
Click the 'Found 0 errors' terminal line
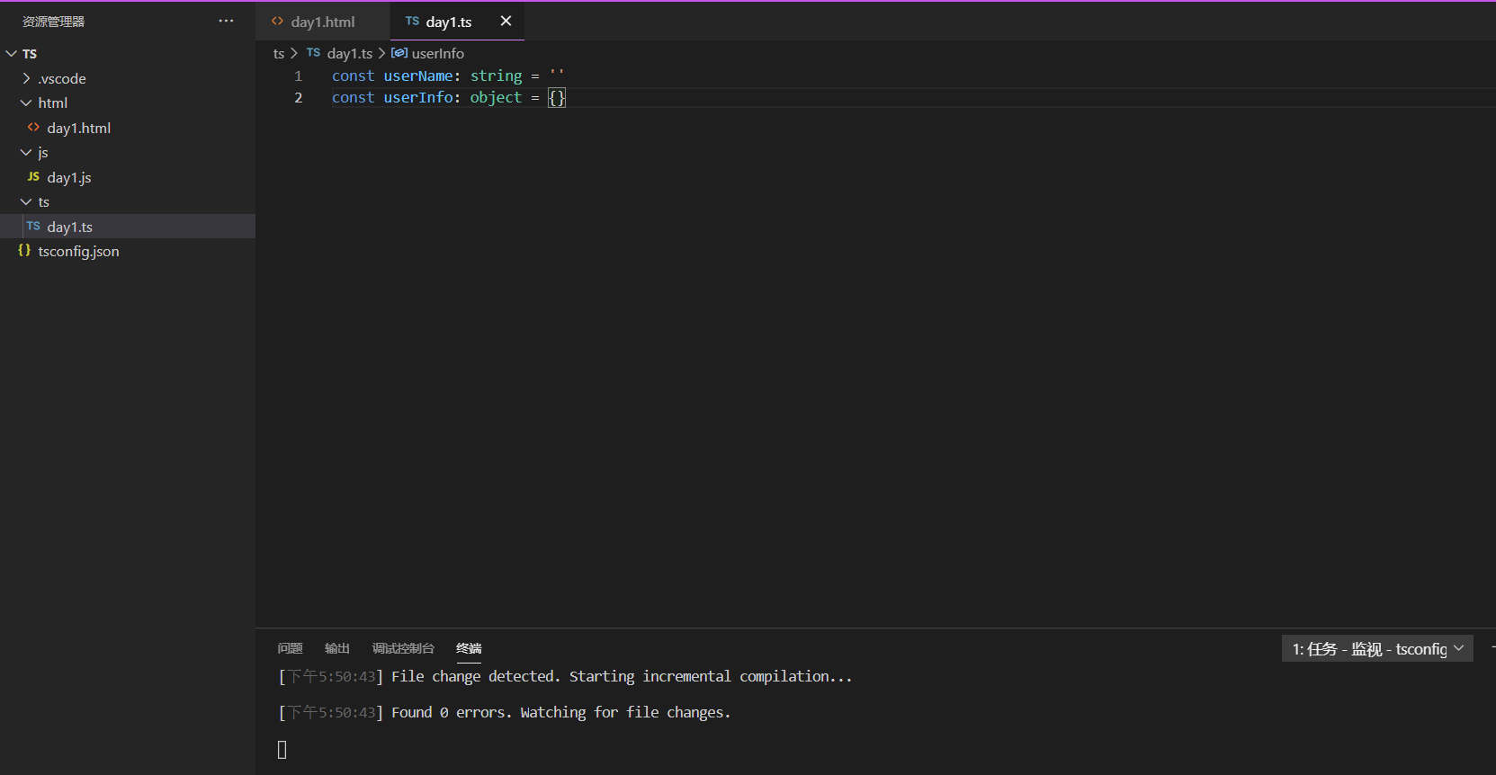tap(505, 712)
